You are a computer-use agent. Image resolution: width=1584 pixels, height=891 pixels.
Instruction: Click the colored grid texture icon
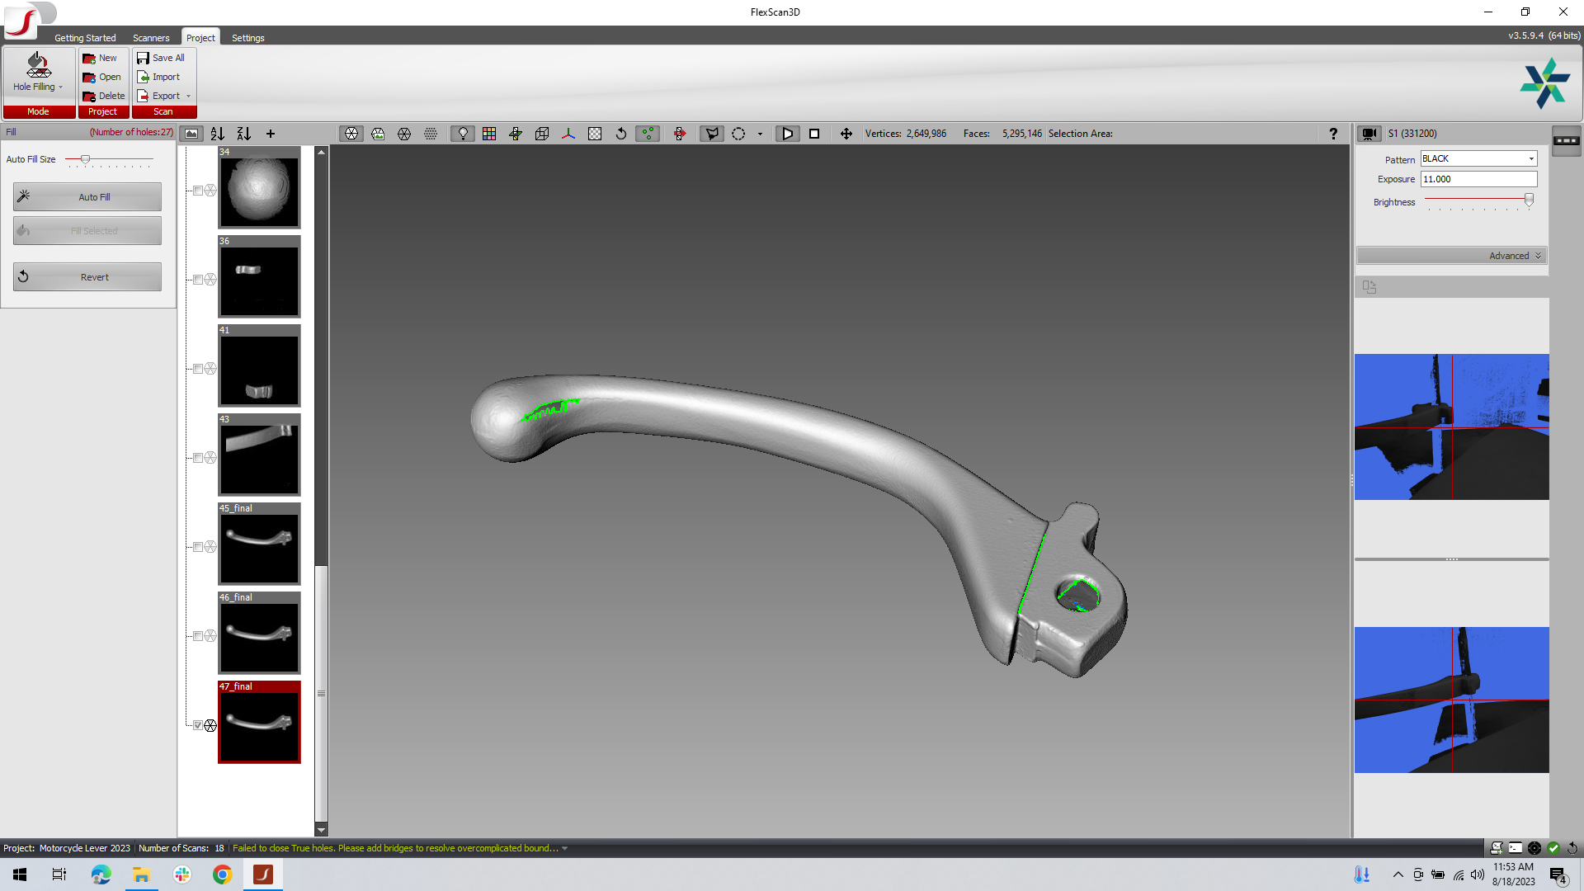pos(489,134)
